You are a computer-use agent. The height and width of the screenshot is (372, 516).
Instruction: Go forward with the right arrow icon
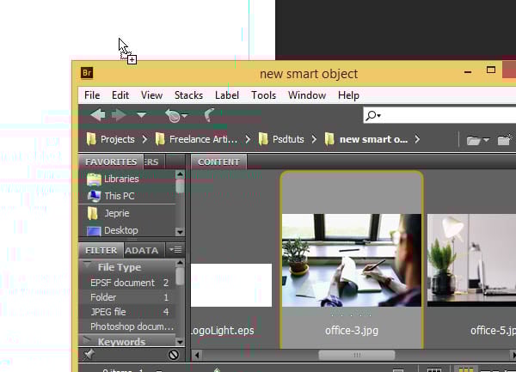[119, 115]
